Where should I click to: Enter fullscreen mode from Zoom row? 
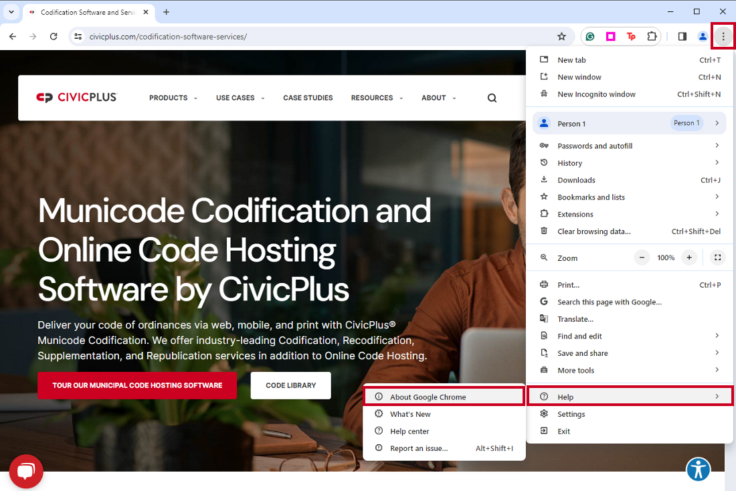[x=717, y=258]
